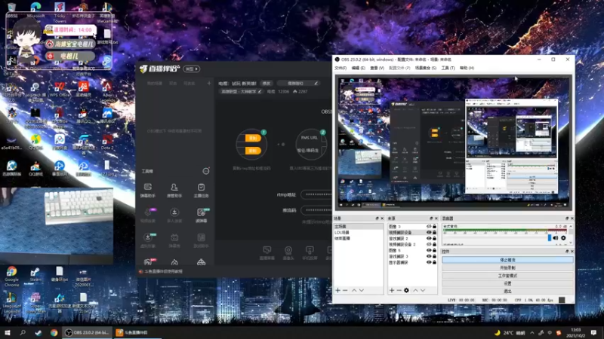
Task: Remove selected scene with the minus icon
Action: coord(345,290)
